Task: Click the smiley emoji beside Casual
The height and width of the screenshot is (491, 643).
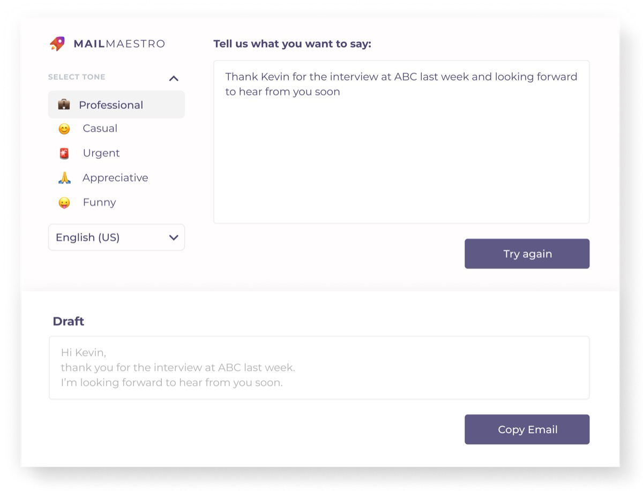Action: click(x=64, y=129)
